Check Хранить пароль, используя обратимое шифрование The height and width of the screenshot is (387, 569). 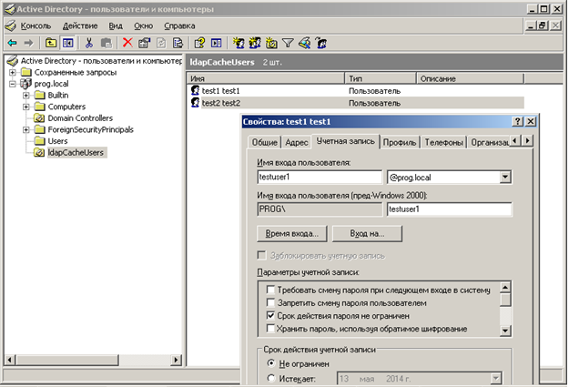click(270, 329)
